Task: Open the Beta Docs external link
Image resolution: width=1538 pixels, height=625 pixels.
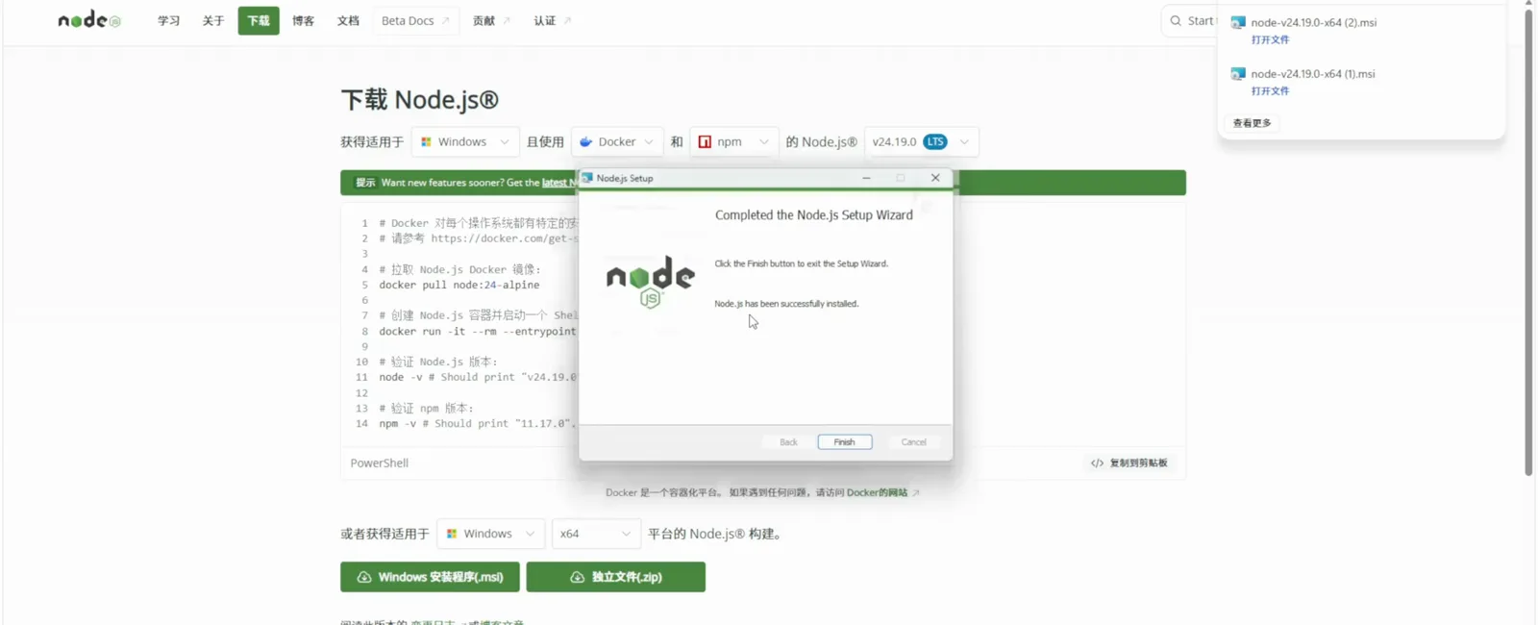Action: point(415,20)
